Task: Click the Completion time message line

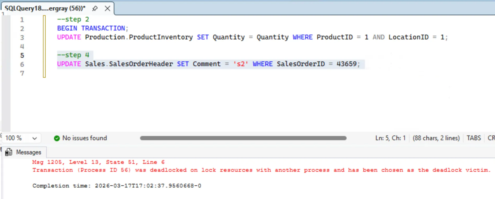Action: [x=117, y=186]
